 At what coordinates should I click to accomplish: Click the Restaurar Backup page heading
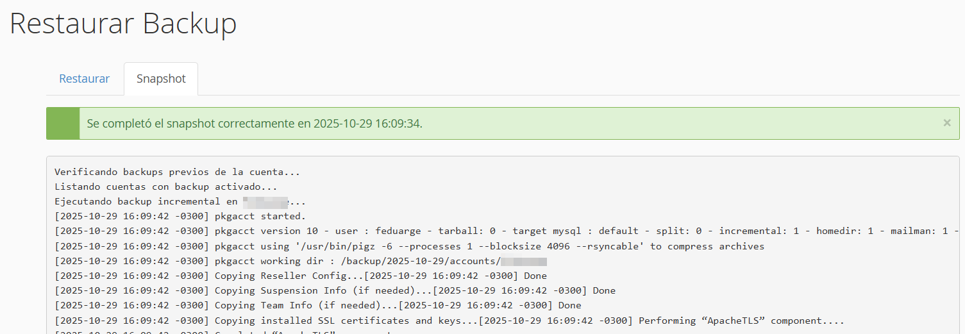point(123,24)
